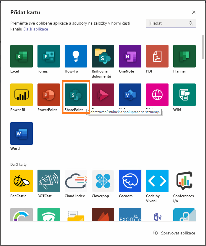This screenshot has width=206, height=246.
Task: Choose the Cocoom app tile
Action: pos(130,181)
